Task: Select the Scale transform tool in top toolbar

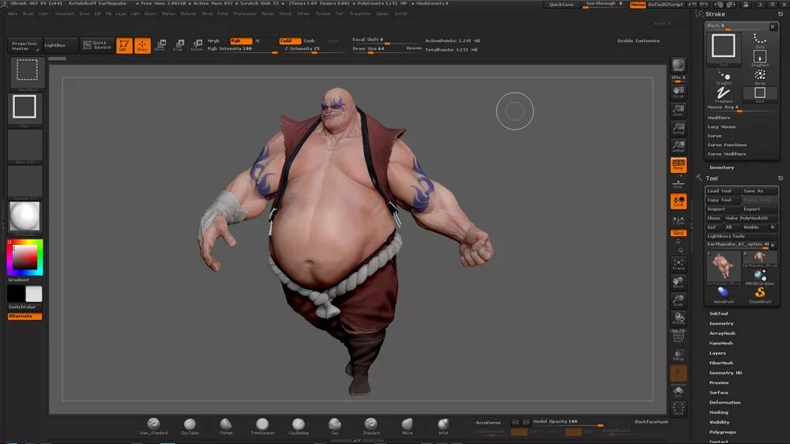Action: pos(179,45)
